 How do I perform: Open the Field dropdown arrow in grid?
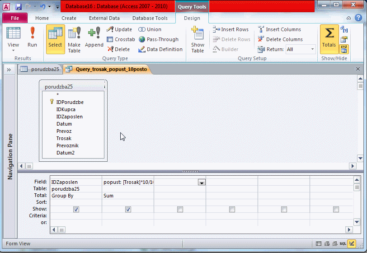tap(202, 182)
